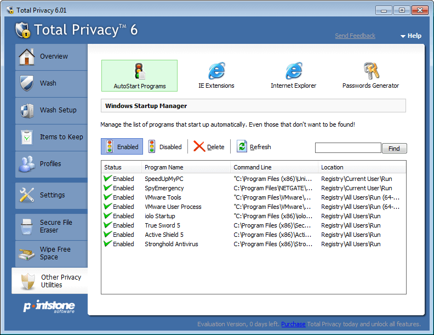Screen dimensions: 434x335
Task: Select the VMware Tools entry
Action: click(x=163, y=197)
